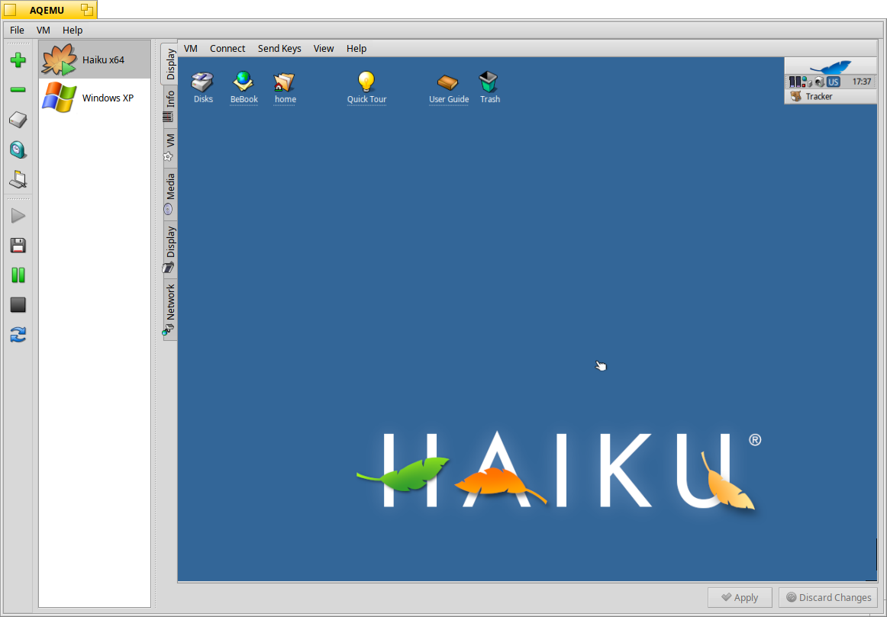Viewport: 887px width, 617px height.
Task: Click the computer with folder icon
Action: click(18, 180)
